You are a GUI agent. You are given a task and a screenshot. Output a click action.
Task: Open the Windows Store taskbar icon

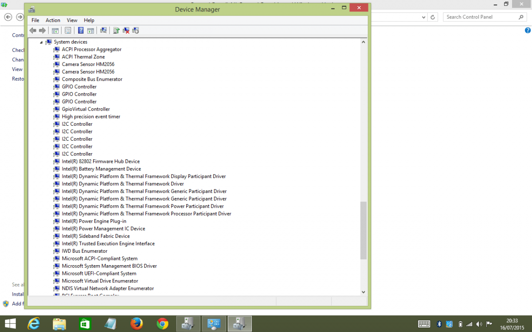pyautogui.click(x=85, y=324)
